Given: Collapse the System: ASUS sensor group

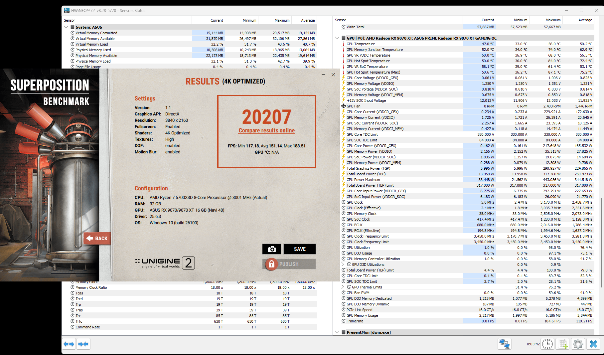Looking at the screenshot, I should (x=66, y=27).
